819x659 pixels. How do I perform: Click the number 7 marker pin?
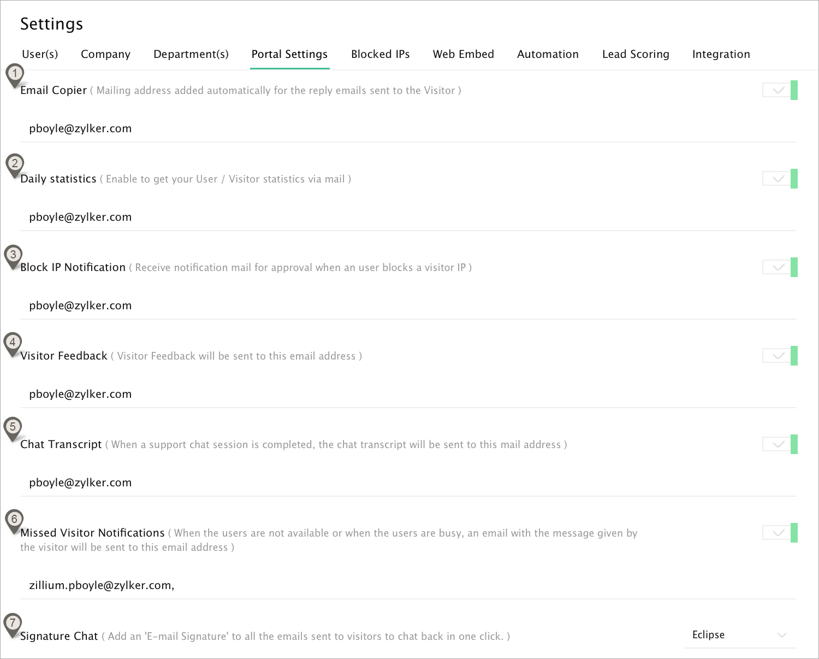click(13, 623)
